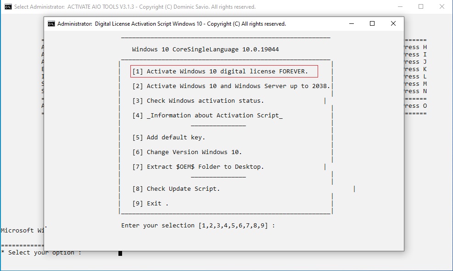453x271 pixels.
Task: Click the Windows 10 CoreSingleLanguage header text
Action: 205,49
